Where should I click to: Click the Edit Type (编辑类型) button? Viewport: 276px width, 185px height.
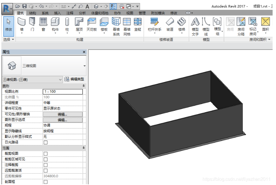[74, 79]
